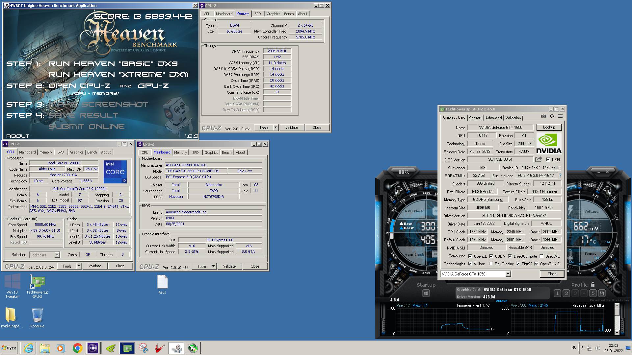Click DETACH link in Afterburner monitor
Image resolution: width=632 pixels, height=355 pixels.
[x=501, y=301]
